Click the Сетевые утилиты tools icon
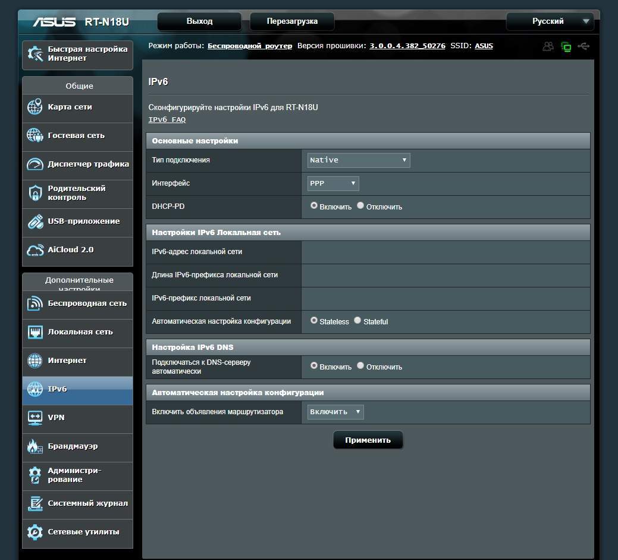The width and height of the screenshot is (618, 560). [x=34, y=532]
